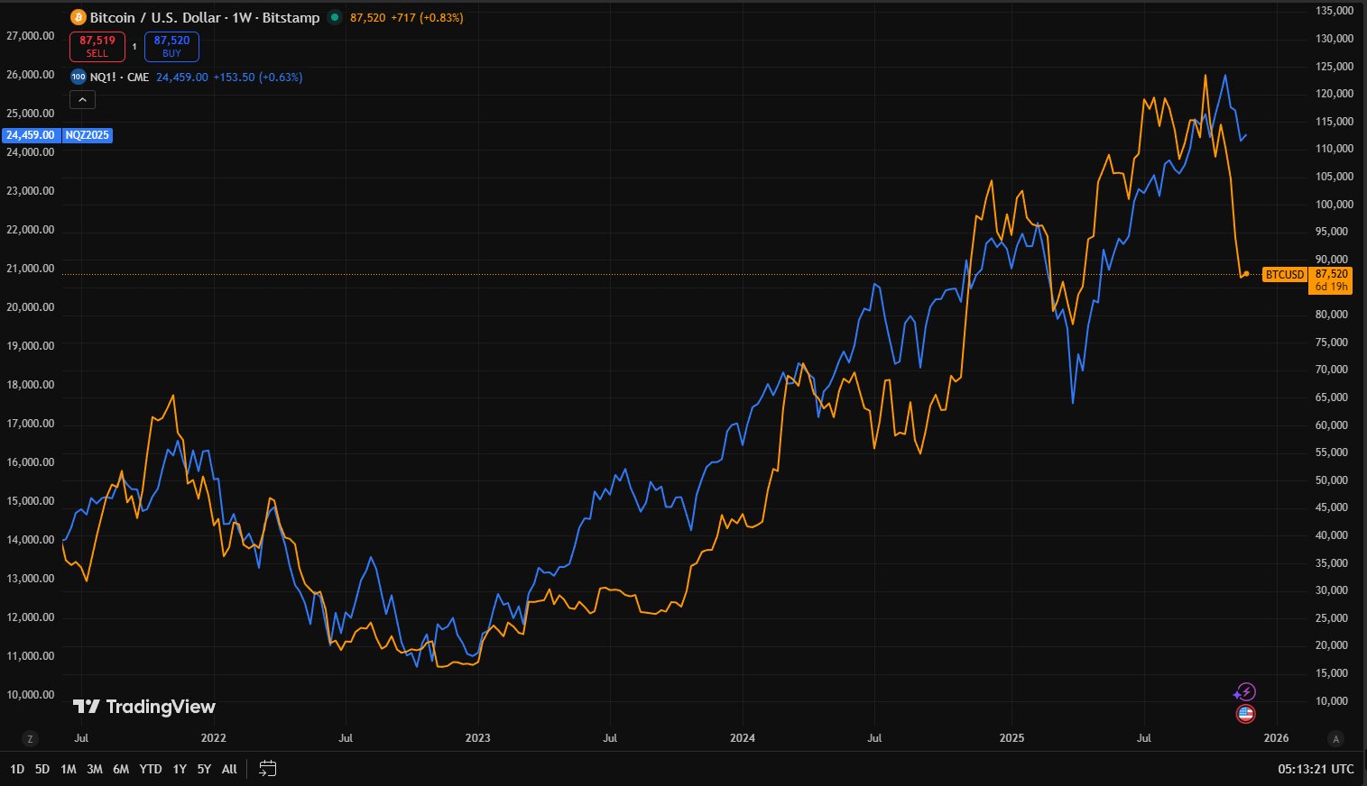This screenshot has width=1367, height=786.
Task: Click the 125,000 right axis label
Action: (x=1335, y=67)
